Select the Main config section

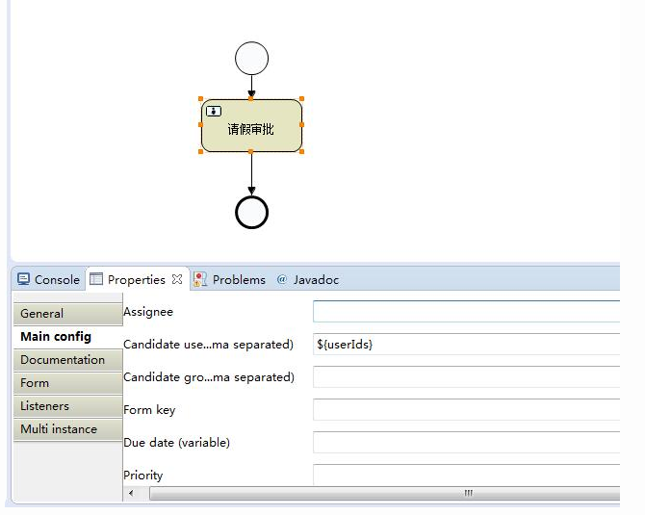pyautogui.click(x=68, y=337)
